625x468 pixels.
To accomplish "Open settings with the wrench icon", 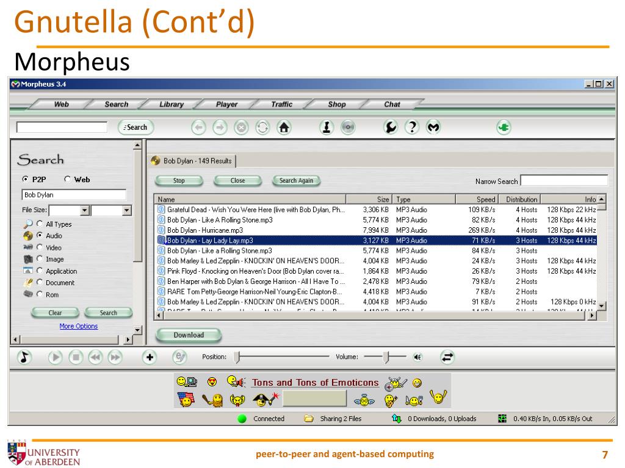I will [391, 128].
